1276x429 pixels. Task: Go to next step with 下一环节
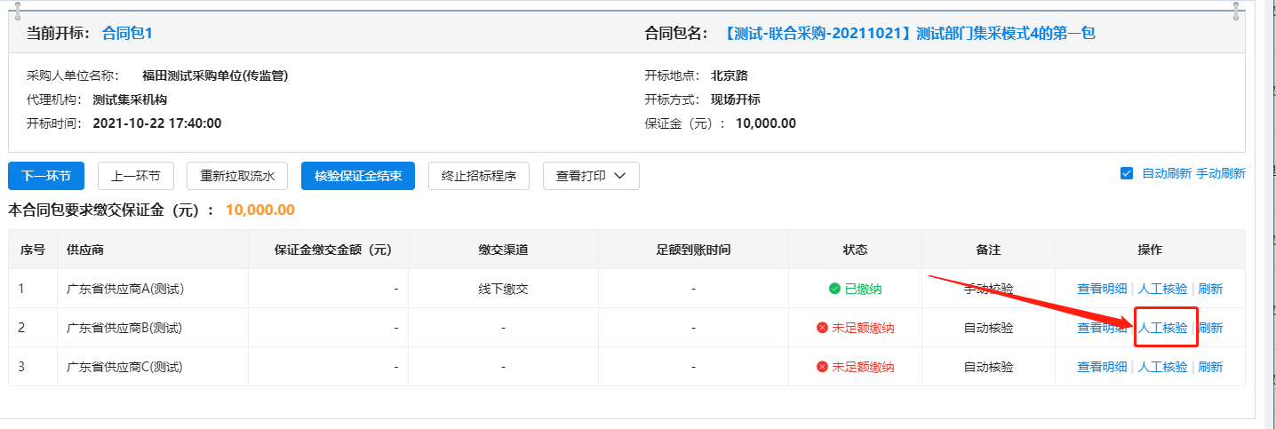click(x=46, y=176)
